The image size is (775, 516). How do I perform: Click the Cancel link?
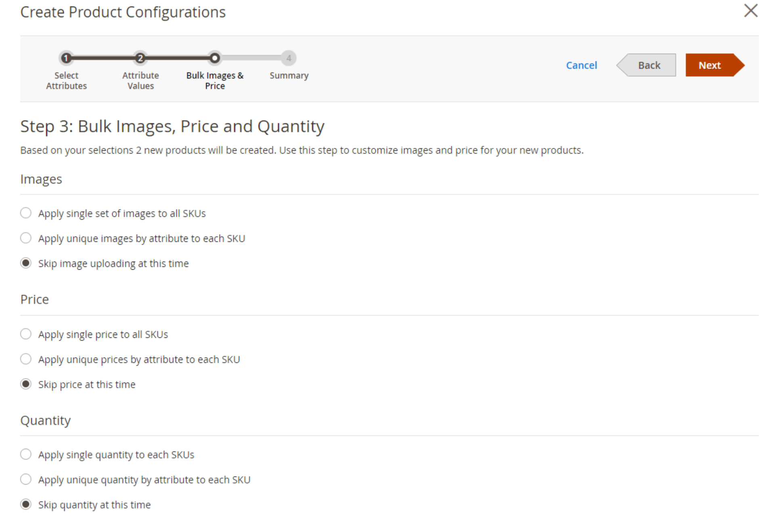tap(581, 65)
